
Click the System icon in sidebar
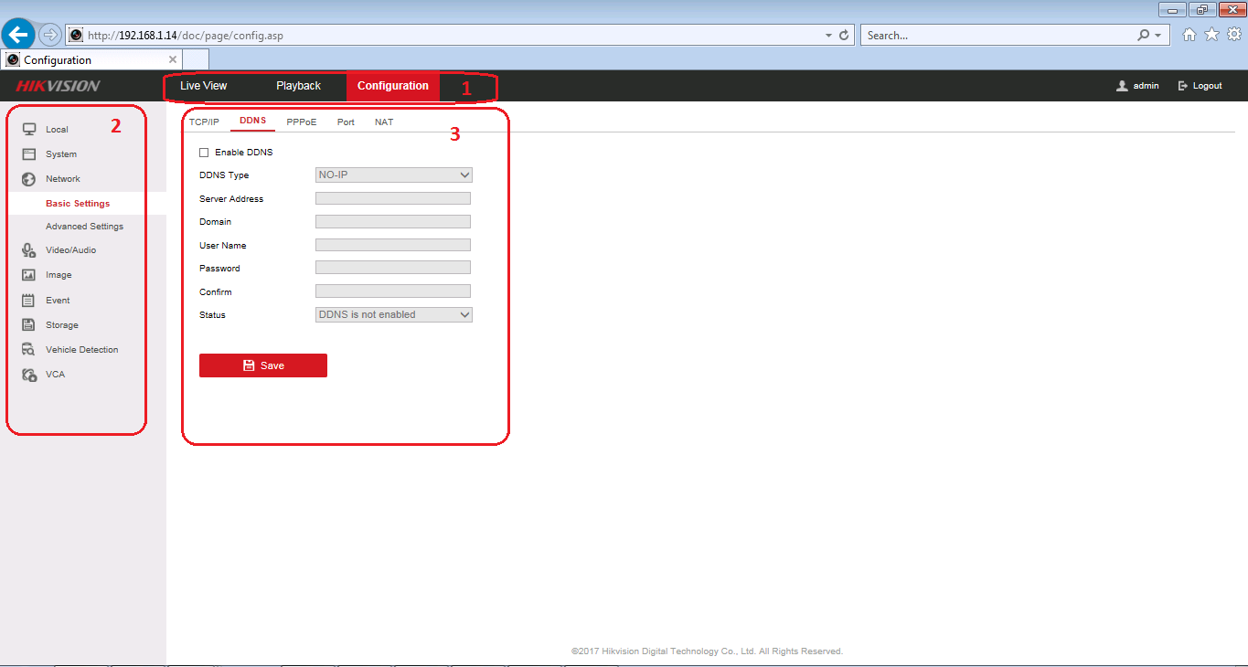[28, 154]
